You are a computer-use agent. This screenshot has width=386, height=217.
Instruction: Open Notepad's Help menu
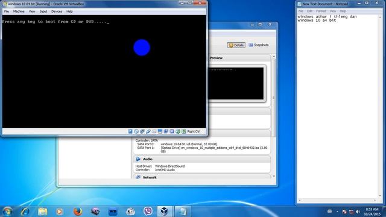pos(343,11)
